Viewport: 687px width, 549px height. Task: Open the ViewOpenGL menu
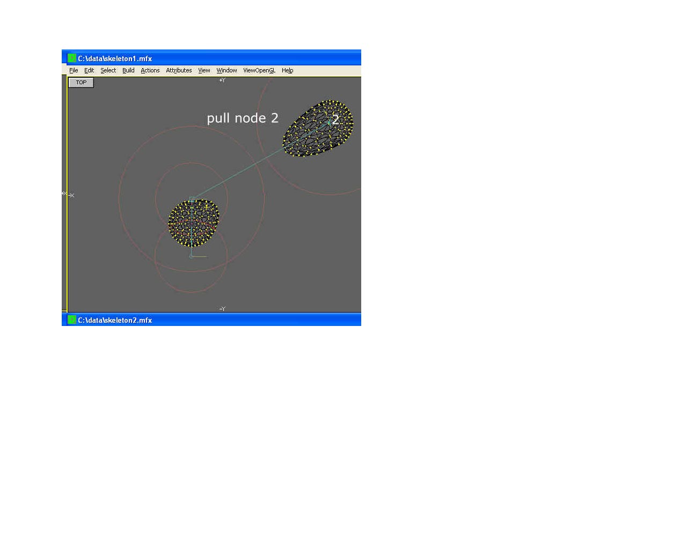[259, 70]
